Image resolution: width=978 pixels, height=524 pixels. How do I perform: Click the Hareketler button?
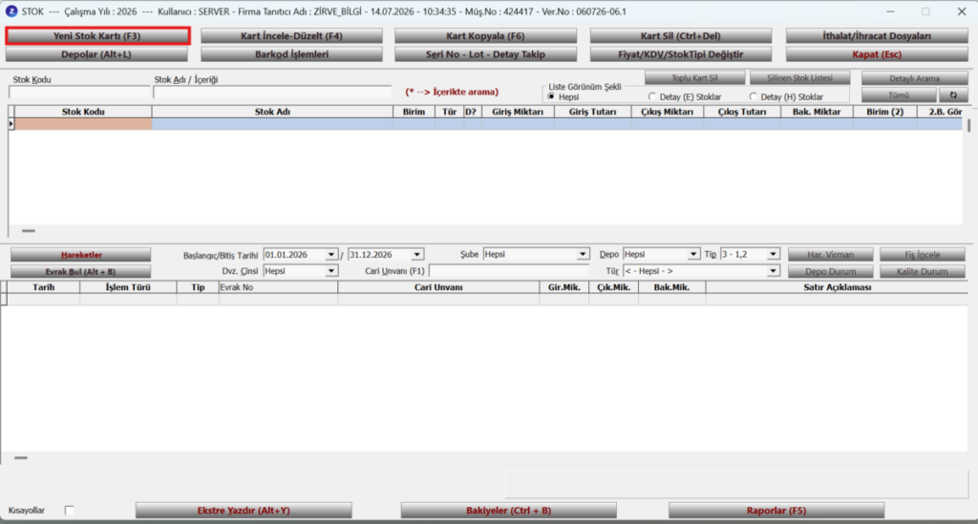coord(81,255)
